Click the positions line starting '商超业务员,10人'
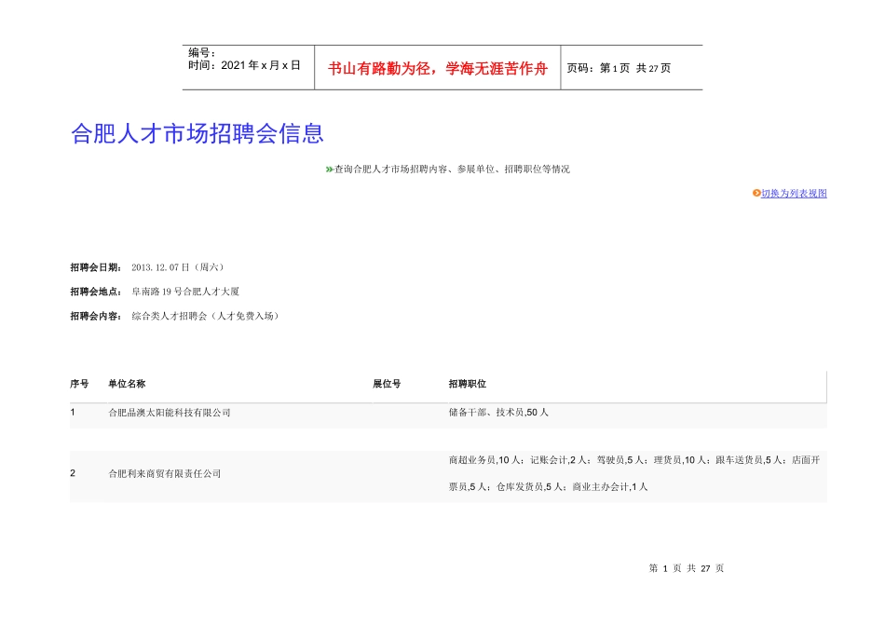885x626 pixels. [x=634, y=460]
